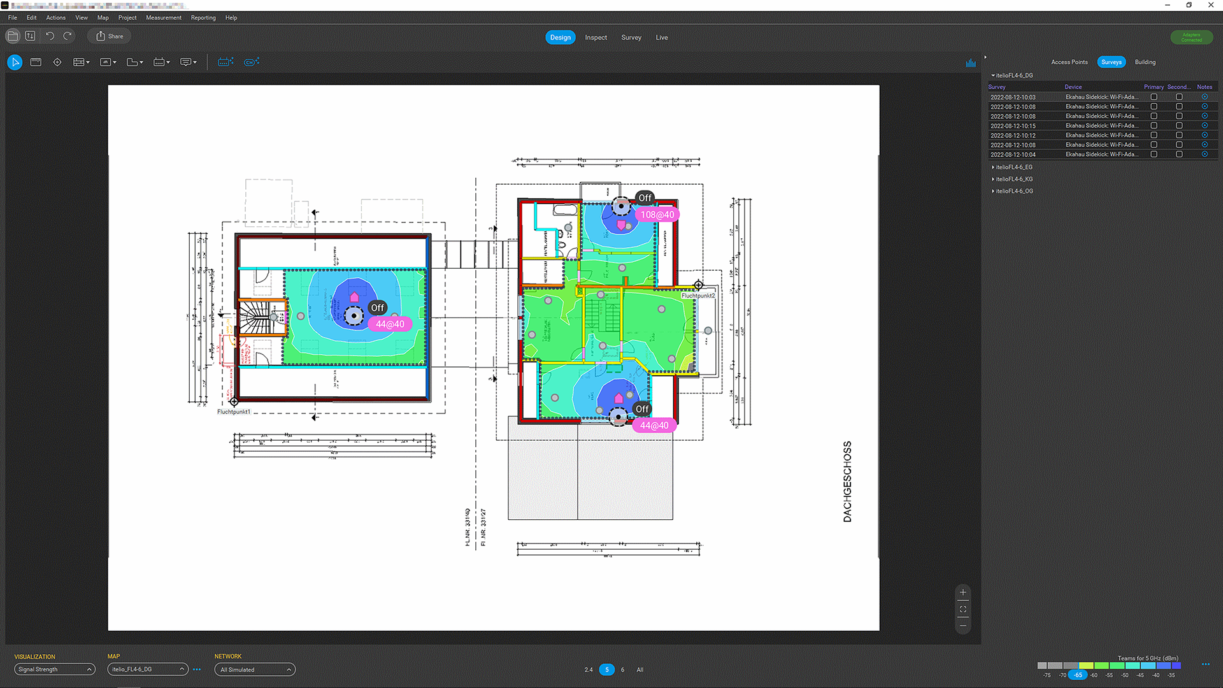The image size is (1223, 688).
Task: Open the File menu
Action: click(x=13, y=18)
